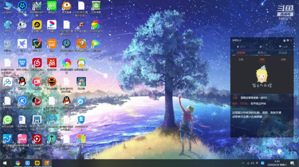Open the volume control in system tray
Screen dimensions: 299x167
pyautogui.click(x=252, y=163)
